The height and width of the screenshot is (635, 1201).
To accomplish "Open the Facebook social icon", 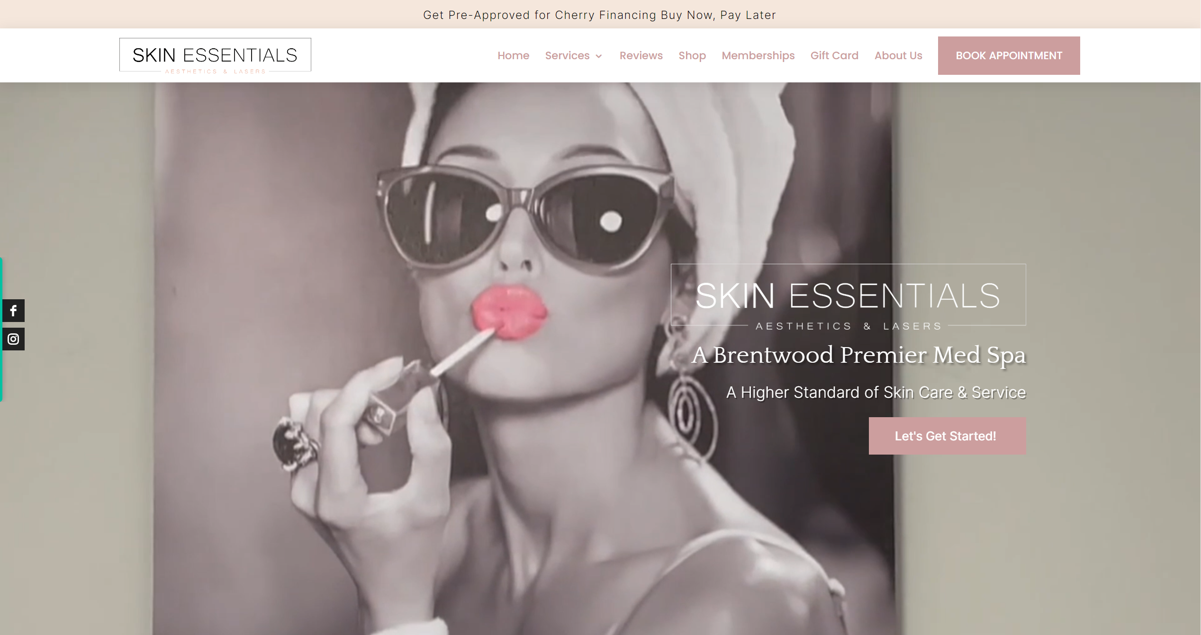I will 13,311.
